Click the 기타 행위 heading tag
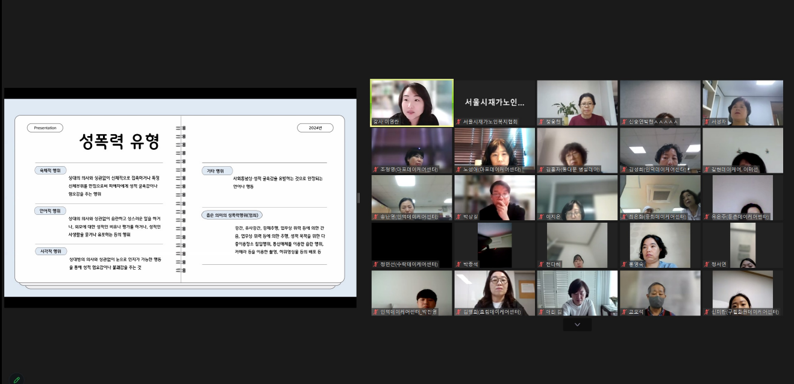The height and width of the screenshot is (384, 794). (216, 171)
